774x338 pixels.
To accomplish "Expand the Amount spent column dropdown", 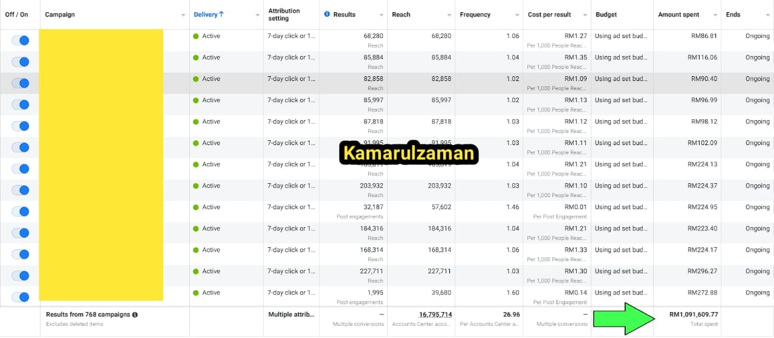I will (x=715, y=15).
